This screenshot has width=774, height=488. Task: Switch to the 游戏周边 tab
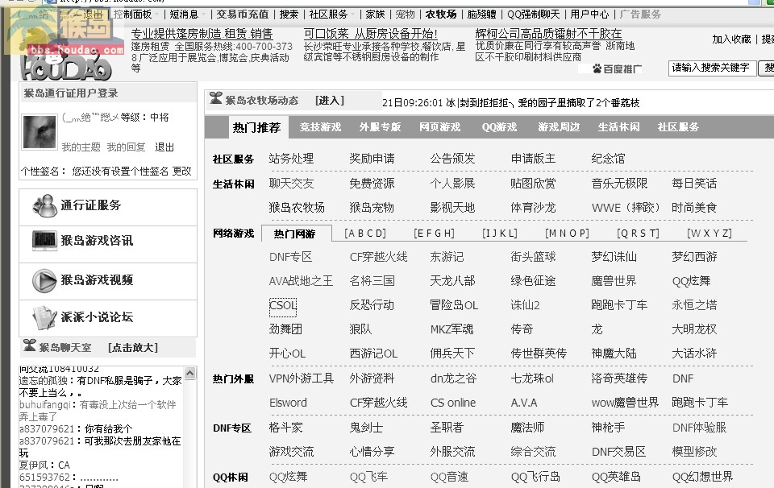[559, 127]
